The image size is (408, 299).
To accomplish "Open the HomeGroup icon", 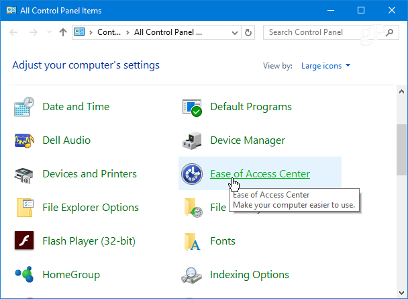I will click(24, 274).
